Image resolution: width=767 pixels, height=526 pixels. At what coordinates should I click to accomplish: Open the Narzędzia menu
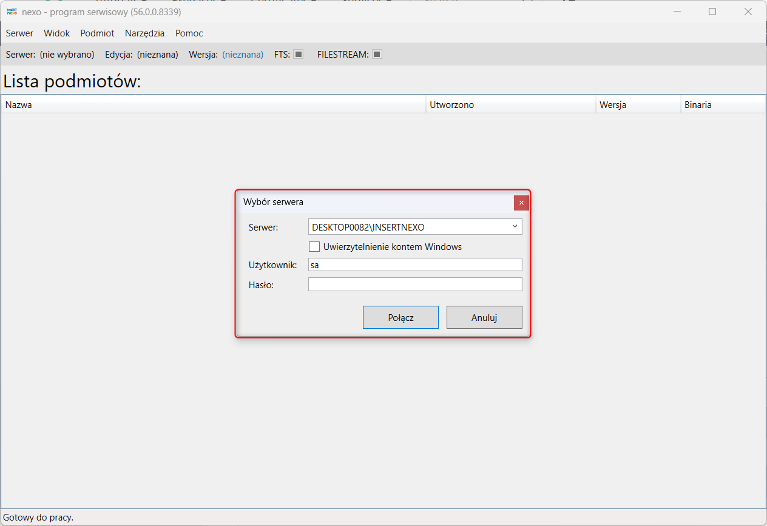(x=144, y=33)
